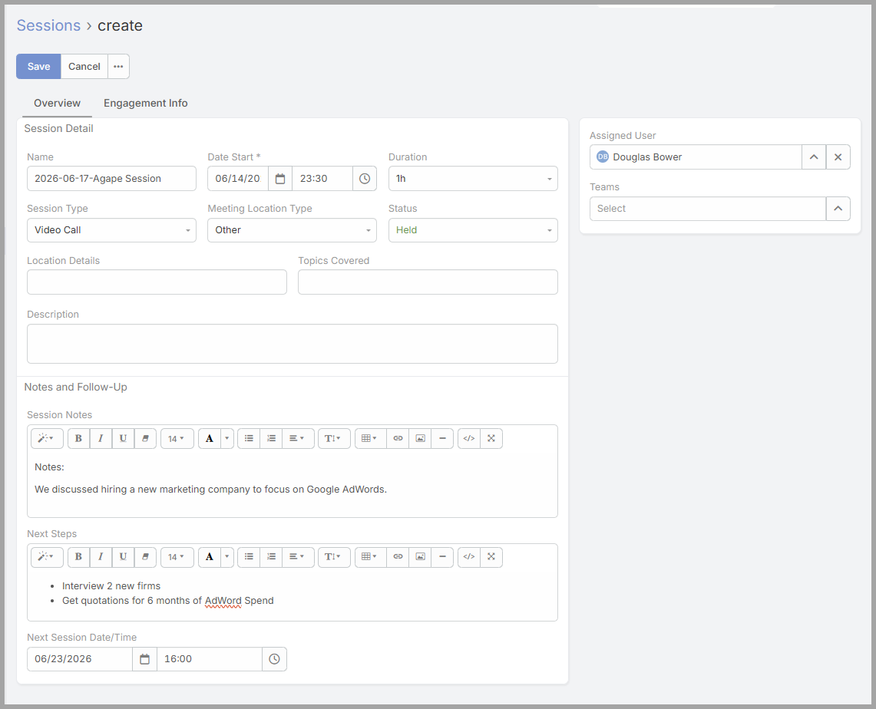Viewport: 876px width, 709px height.
Task: Open font size 14 dropdown in Session Notes
Action: click(177, 438)
